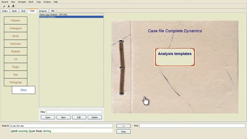Switch to the MM tab
Viewport: 247px width, 139px height.
52,11
